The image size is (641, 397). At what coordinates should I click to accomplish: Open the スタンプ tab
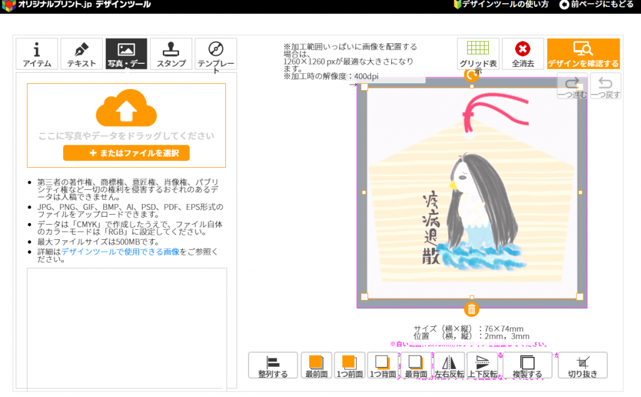(171, 54)
